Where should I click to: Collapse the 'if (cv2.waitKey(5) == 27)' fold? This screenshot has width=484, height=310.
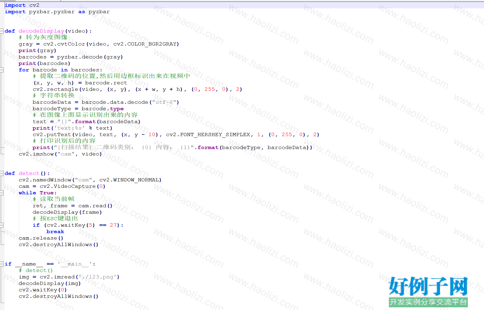(2, 225)
